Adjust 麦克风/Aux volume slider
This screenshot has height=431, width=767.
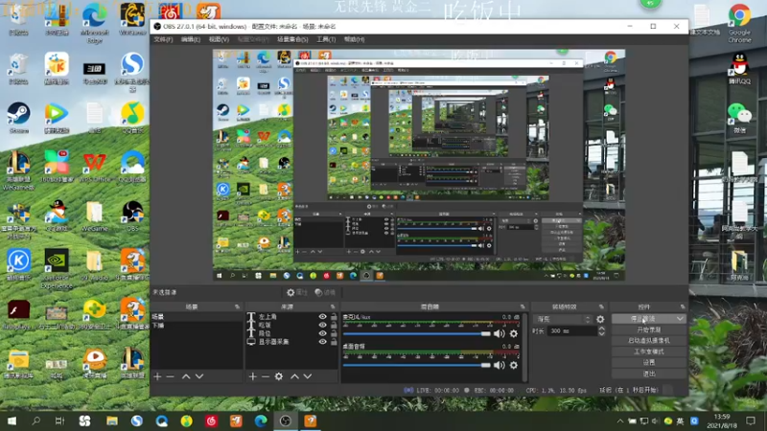point(417,333)
